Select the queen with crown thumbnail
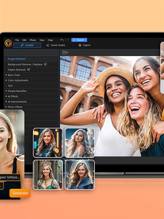This screenshot has height=219, width=164. click(48, 175)
